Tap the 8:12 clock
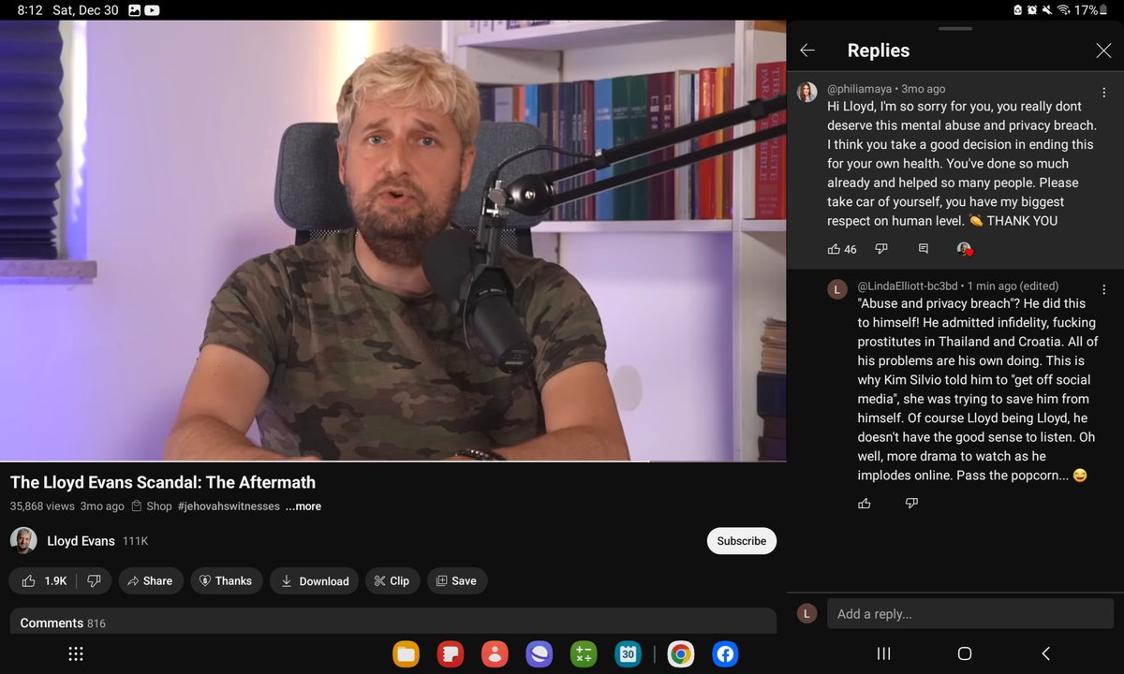The height and width of the screenshot is (674, 1124). tap(30, 10)
